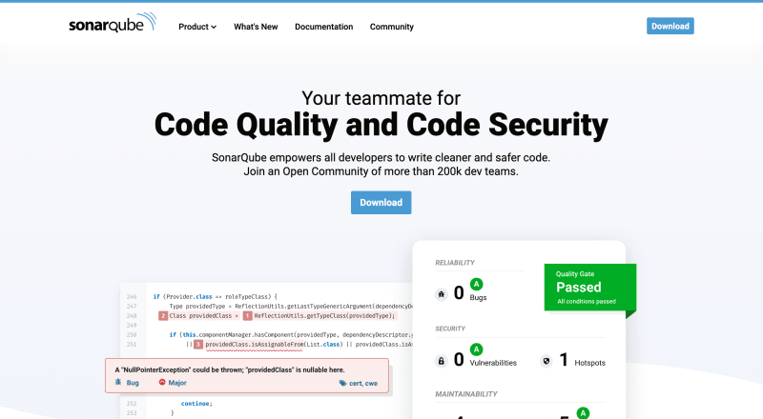This screenshot has width=763, height=419.
Task: Click the red marker 3 in code
Action: pos(198,344)
